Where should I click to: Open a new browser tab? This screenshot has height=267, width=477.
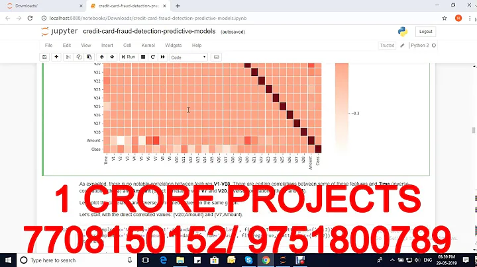click(x=178, y=6)
